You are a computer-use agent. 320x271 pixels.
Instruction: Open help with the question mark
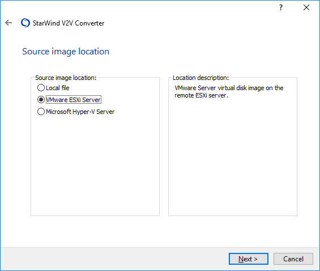tap(281, 7)
